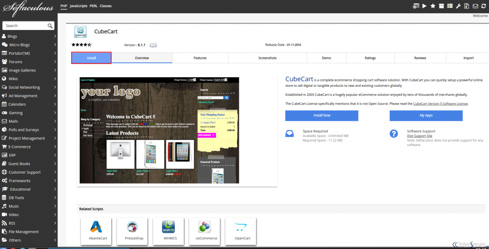Click the blue Install Now button
The width and height of the screenshot is (489, 249).
point(321,115)
